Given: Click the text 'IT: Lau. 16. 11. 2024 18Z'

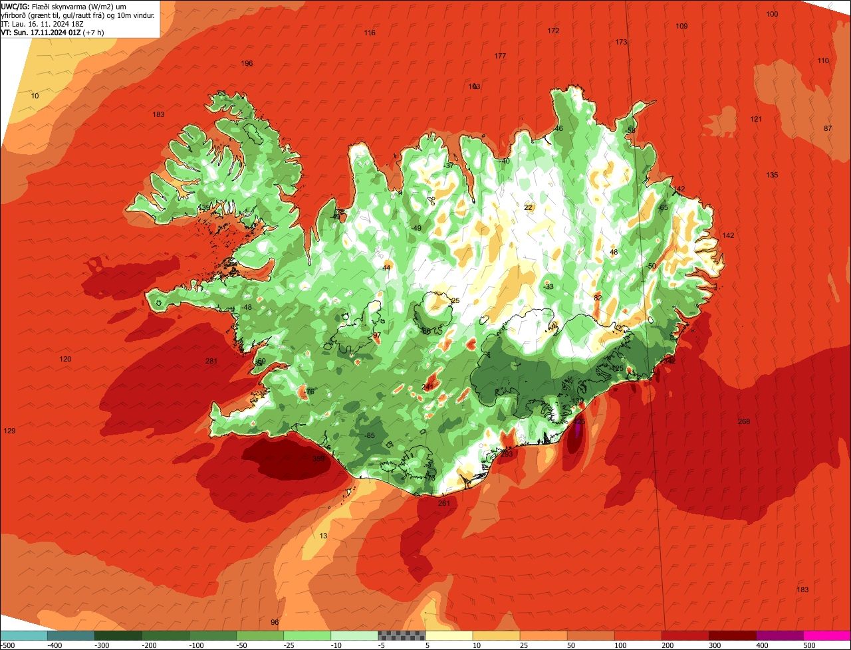Looking at the screenshot, I should tap(43, 24).
